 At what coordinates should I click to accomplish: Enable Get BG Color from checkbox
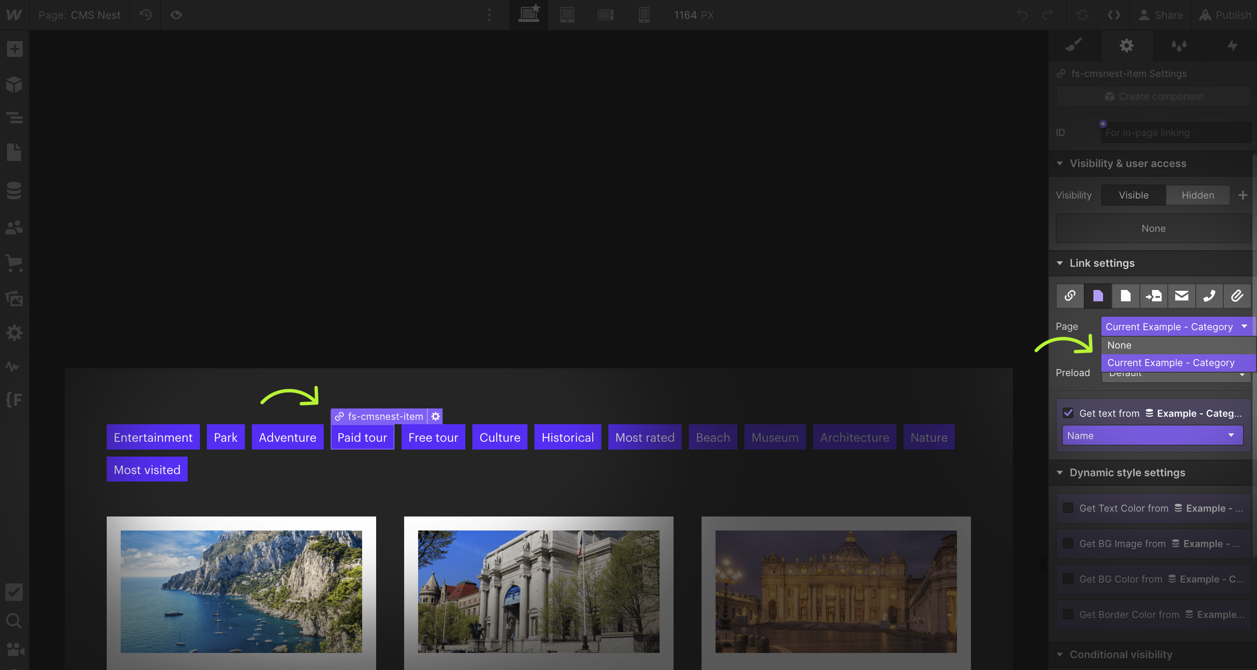click(x=1068, y=579)
